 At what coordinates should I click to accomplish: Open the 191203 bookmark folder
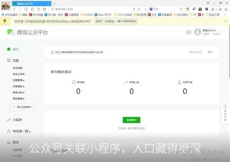[x=87, y=15]
